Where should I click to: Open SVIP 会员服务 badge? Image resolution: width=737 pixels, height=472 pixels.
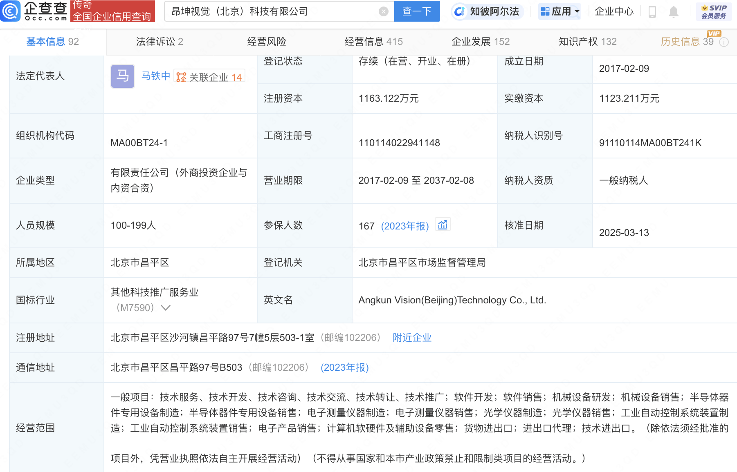[x=714, y=11]
